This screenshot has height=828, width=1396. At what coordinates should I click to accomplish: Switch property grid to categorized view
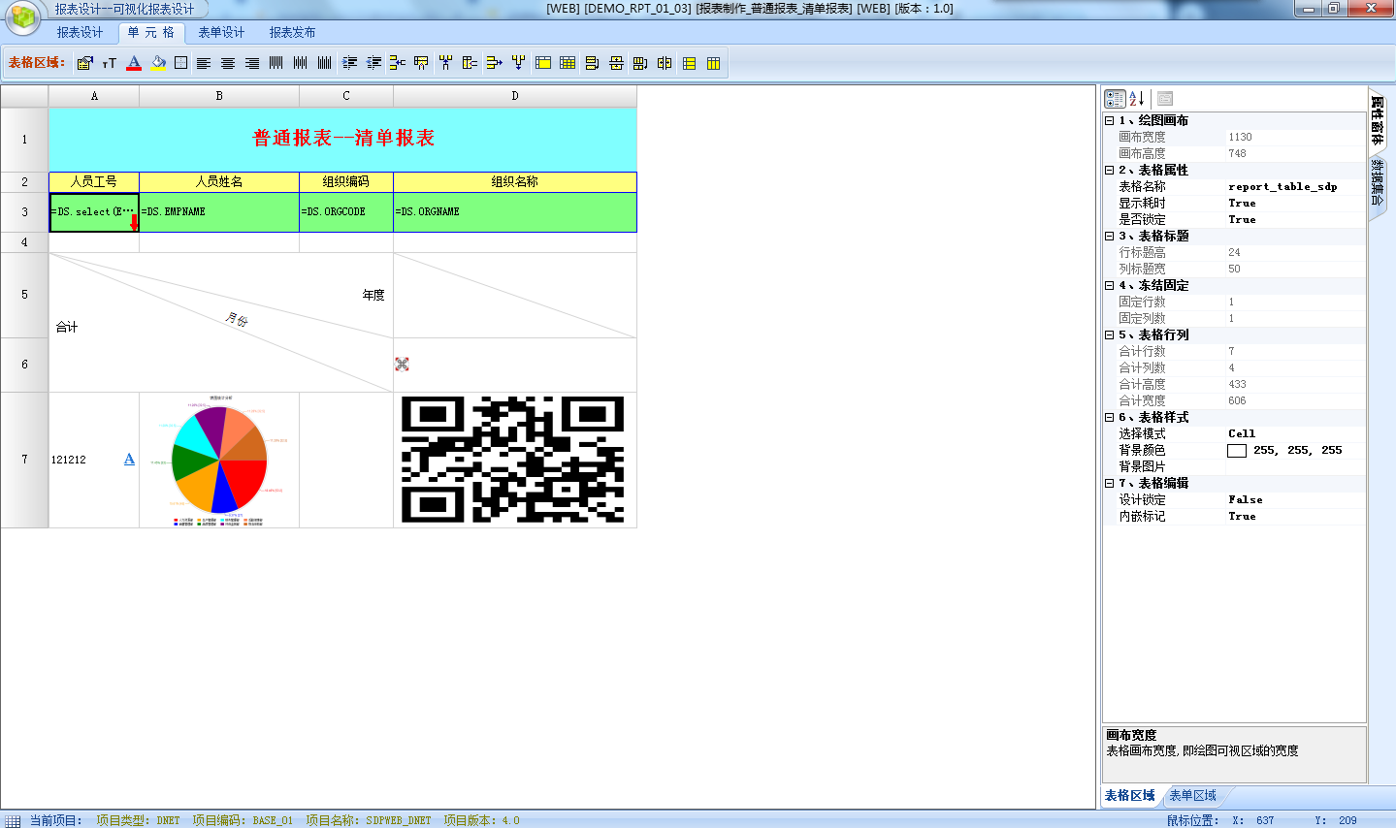(1115, 98)
